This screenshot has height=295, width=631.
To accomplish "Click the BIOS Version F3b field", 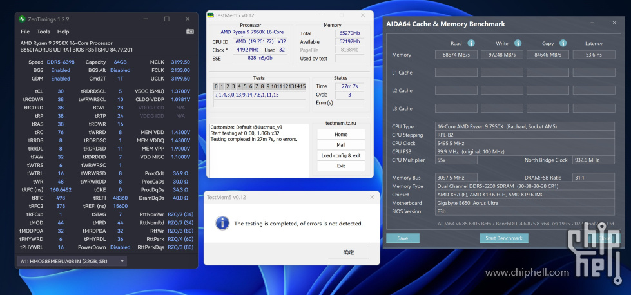I will click(525, 211).
